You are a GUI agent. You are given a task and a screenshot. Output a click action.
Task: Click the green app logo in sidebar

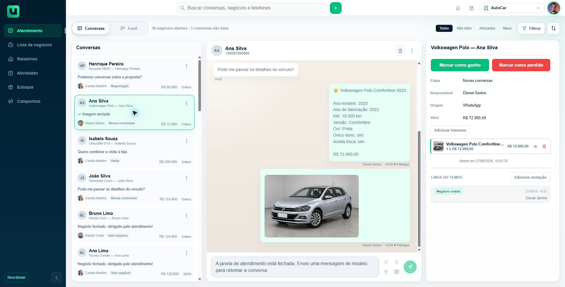pyautogui.click(x=13, y=12)
